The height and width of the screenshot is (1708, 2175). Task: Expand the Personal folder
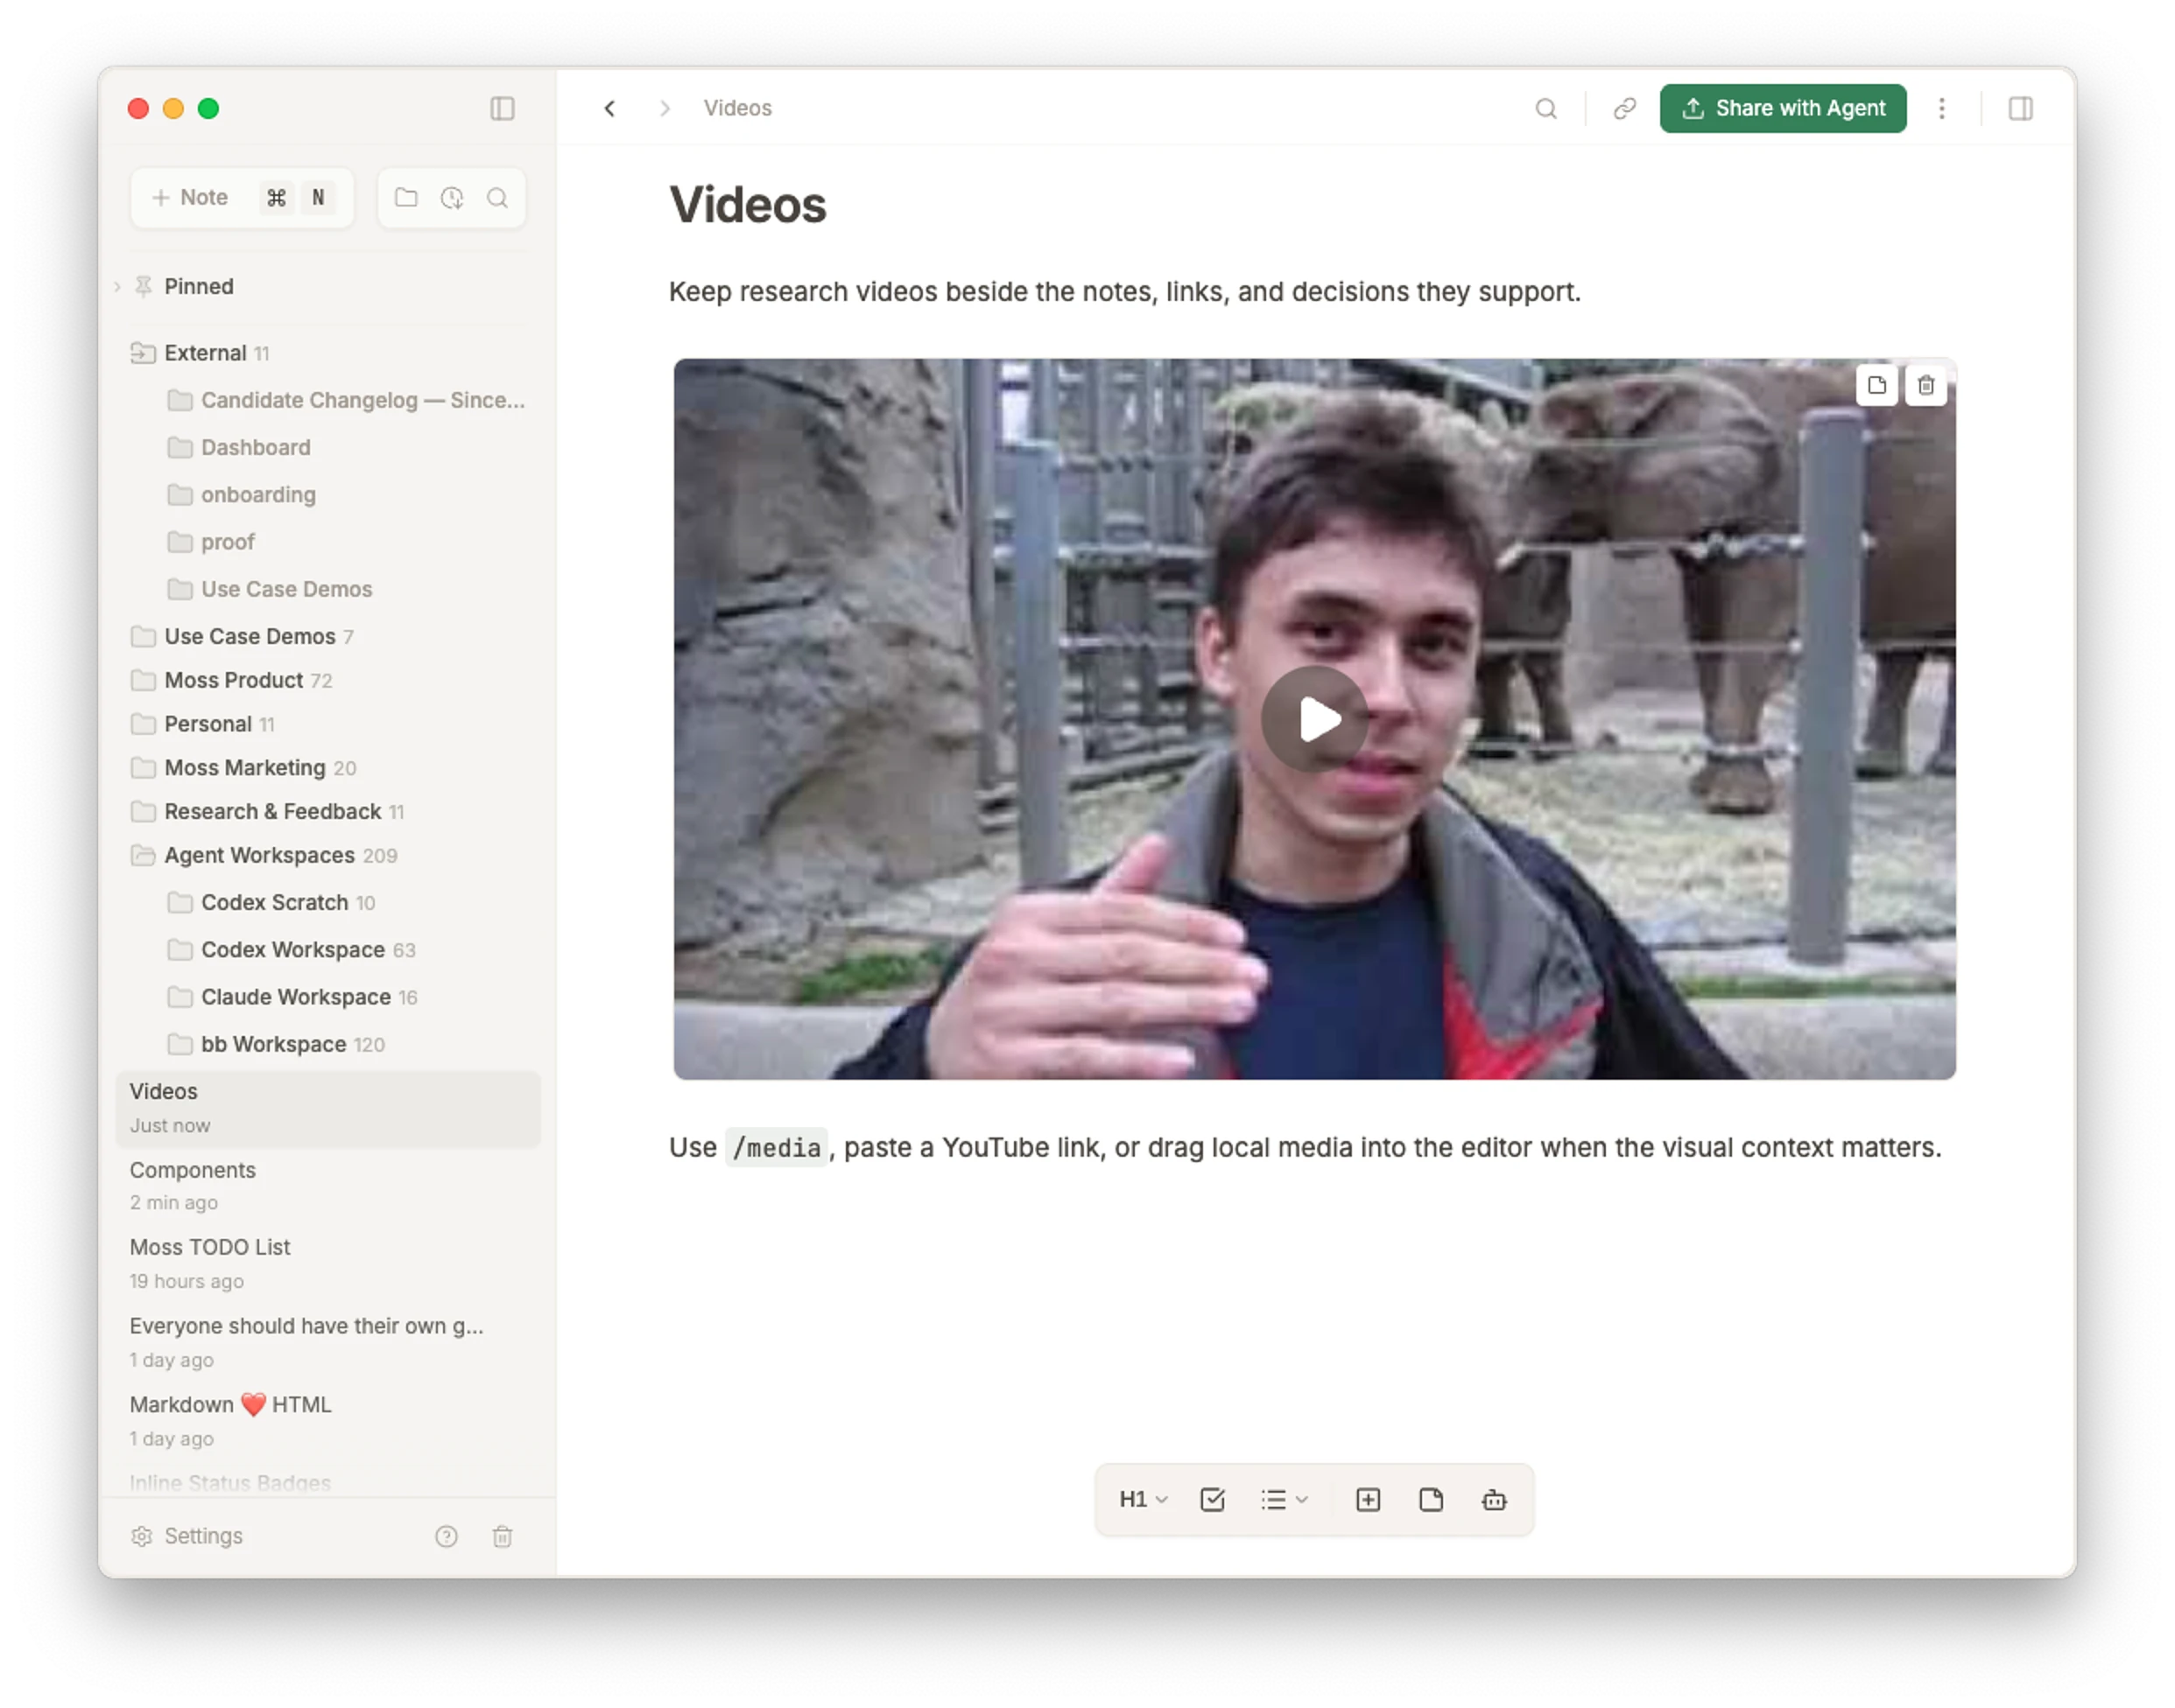328,724
